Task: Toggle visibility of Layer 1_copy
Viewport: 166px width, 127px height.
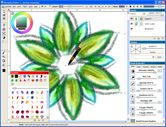Action: point(131,24)
